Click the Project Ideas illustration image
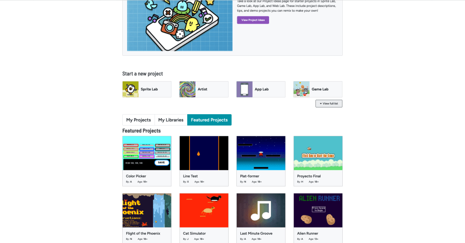Screen dimensions: 465x243 [180, 25]
